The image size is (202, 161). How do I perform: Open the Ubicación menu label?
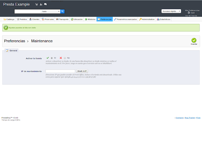pos(78,19)
